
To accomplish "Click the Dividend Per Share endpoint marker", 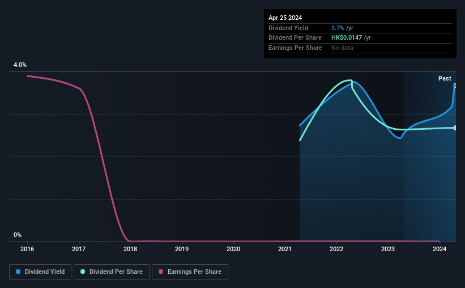I will pos(455,128).
